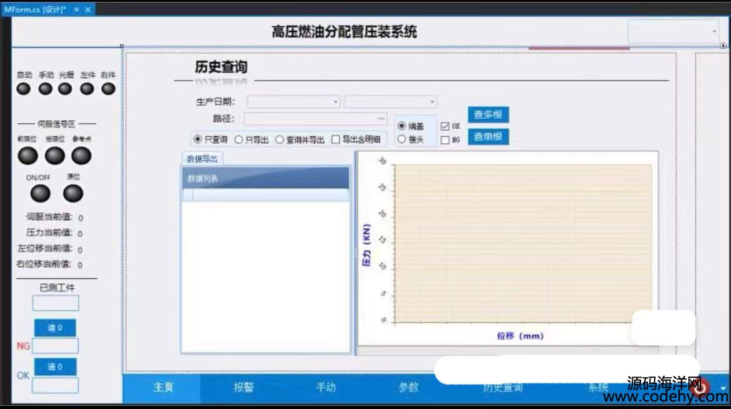This screenshot has width=731, height=409.
Task: Switch to the 报警 navigation tab
Action: pos(244,388)
